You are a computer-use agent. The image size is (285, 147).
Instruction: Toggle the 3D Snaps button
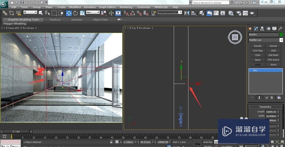click(x=126, y=13)
